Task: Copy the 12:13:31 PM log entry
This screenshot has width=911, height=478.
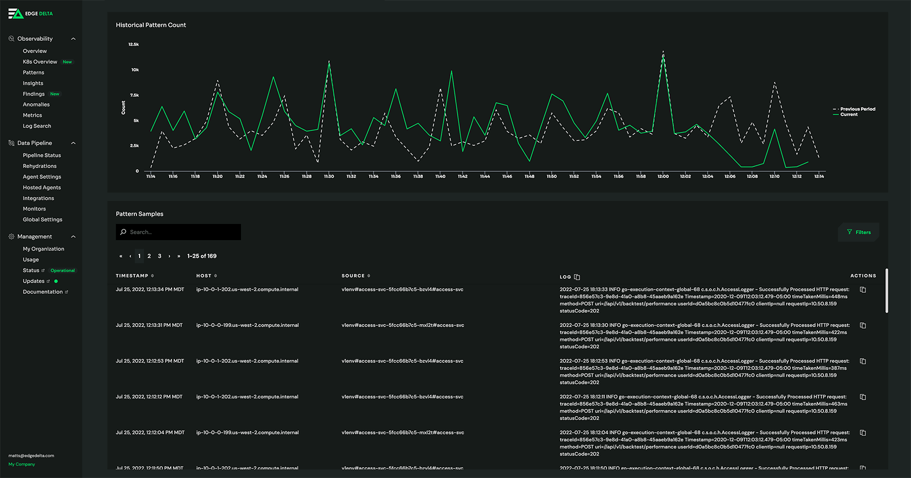Action: tap(863, 325)
